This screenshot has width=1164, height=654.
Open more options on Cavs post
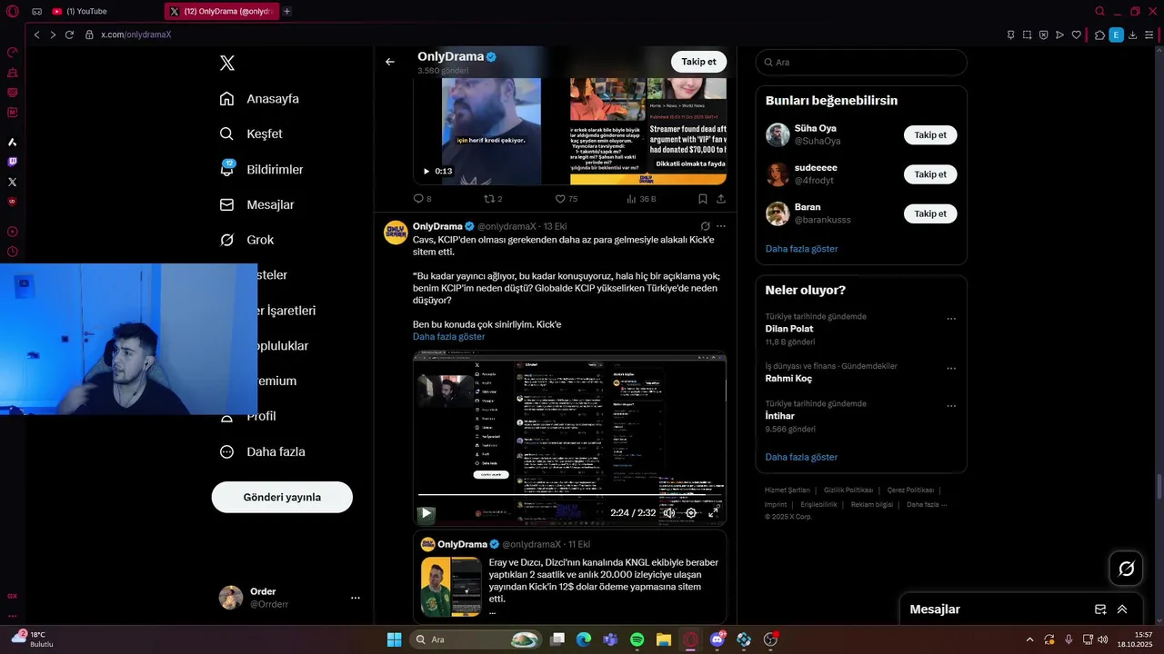point(721,226)
